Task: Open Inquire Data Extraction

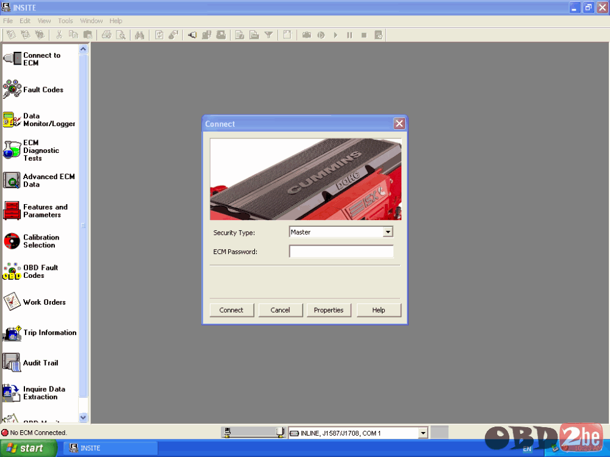Action: (34, 393)
